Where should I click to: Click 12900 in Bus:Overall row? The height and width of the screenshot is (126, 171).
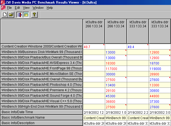pyautogui.click(x=160, y=58)
